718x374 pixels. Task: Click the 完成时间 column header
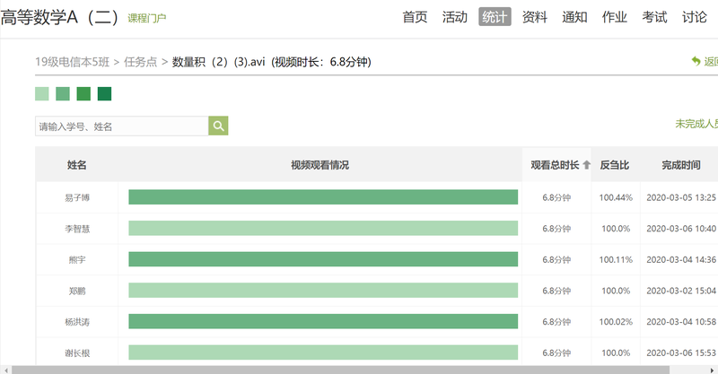coord(681,165)
